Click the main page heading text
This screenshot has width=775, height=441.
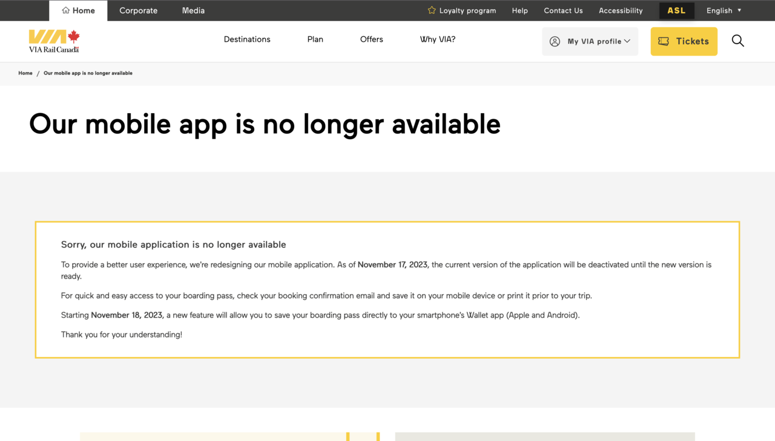(265, 124)
